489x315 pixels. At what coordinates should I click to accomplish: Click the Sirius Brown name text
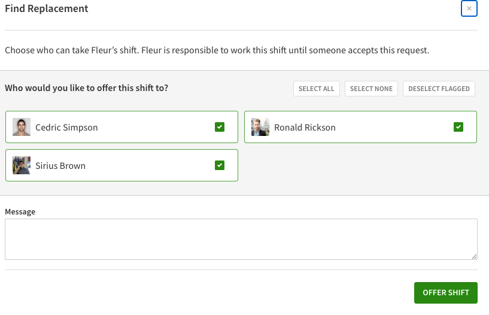(x=60, y=166)
